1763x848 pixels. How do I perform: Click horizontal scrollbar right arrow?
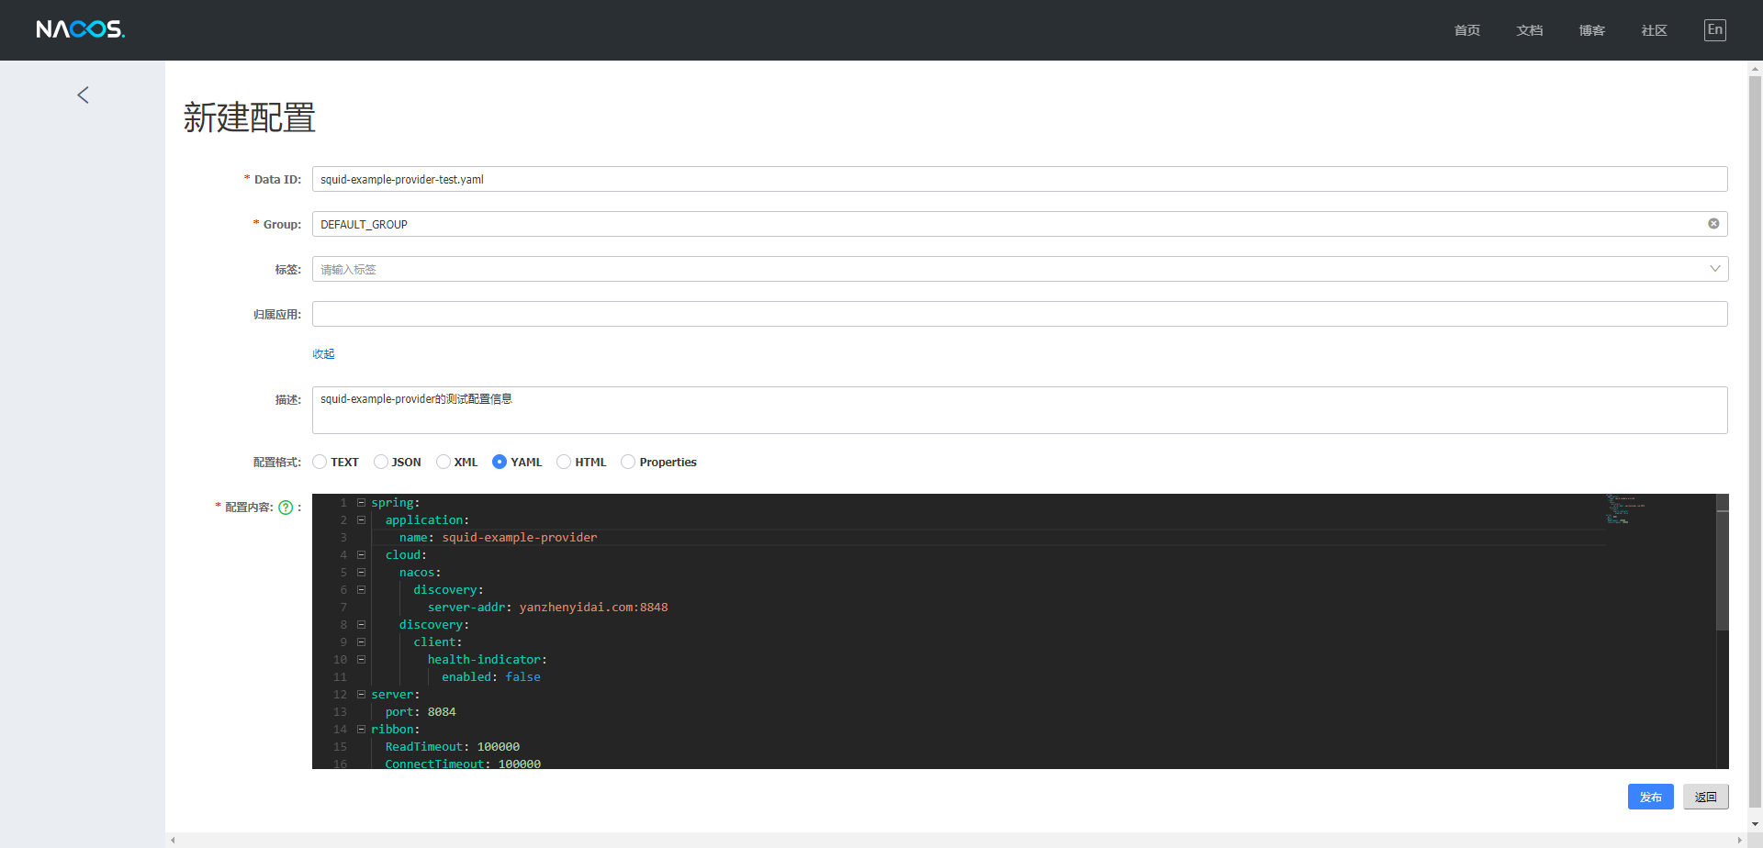tap(1740, 840)
